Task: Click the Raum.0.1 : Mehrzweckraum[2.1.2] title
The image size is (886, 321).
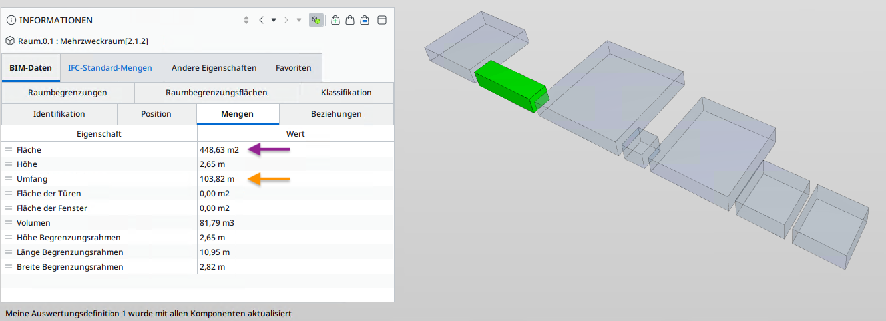Action: [83, 41]
